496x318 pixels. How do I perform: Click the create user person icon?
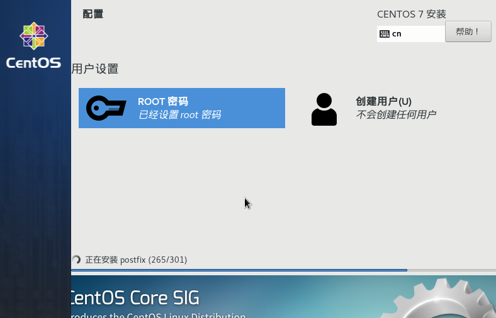(x=324, y=109)
